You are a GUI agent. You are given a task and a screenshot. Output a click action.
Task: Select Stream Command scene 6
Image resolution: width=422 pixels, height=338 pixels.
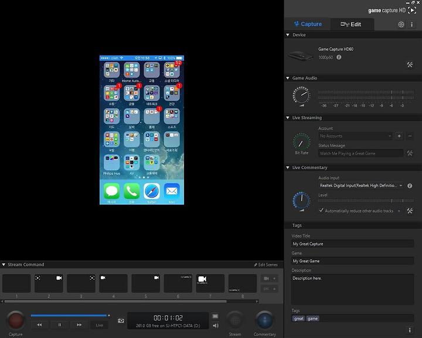178,283
